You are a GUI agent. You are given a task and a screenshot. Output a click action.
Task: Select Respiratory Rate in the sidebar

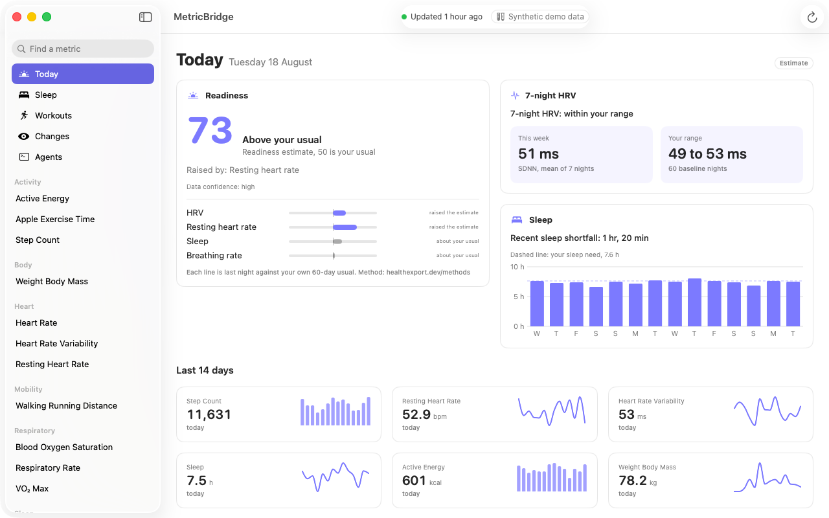[x=83, y=467]
